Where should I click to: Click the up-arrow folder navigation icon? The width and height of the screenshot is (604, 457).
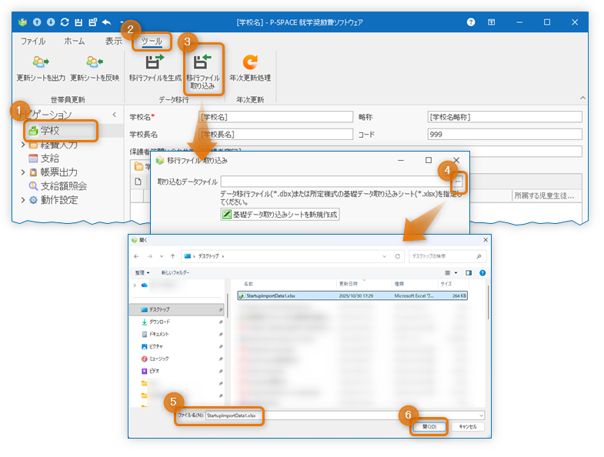173,255
